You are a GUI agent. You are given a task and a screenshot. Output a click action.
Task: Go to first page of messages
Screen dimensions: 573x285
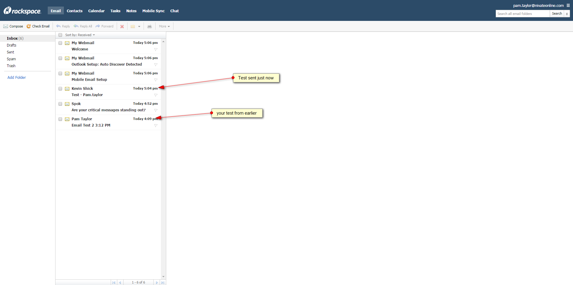click(114, 282)
